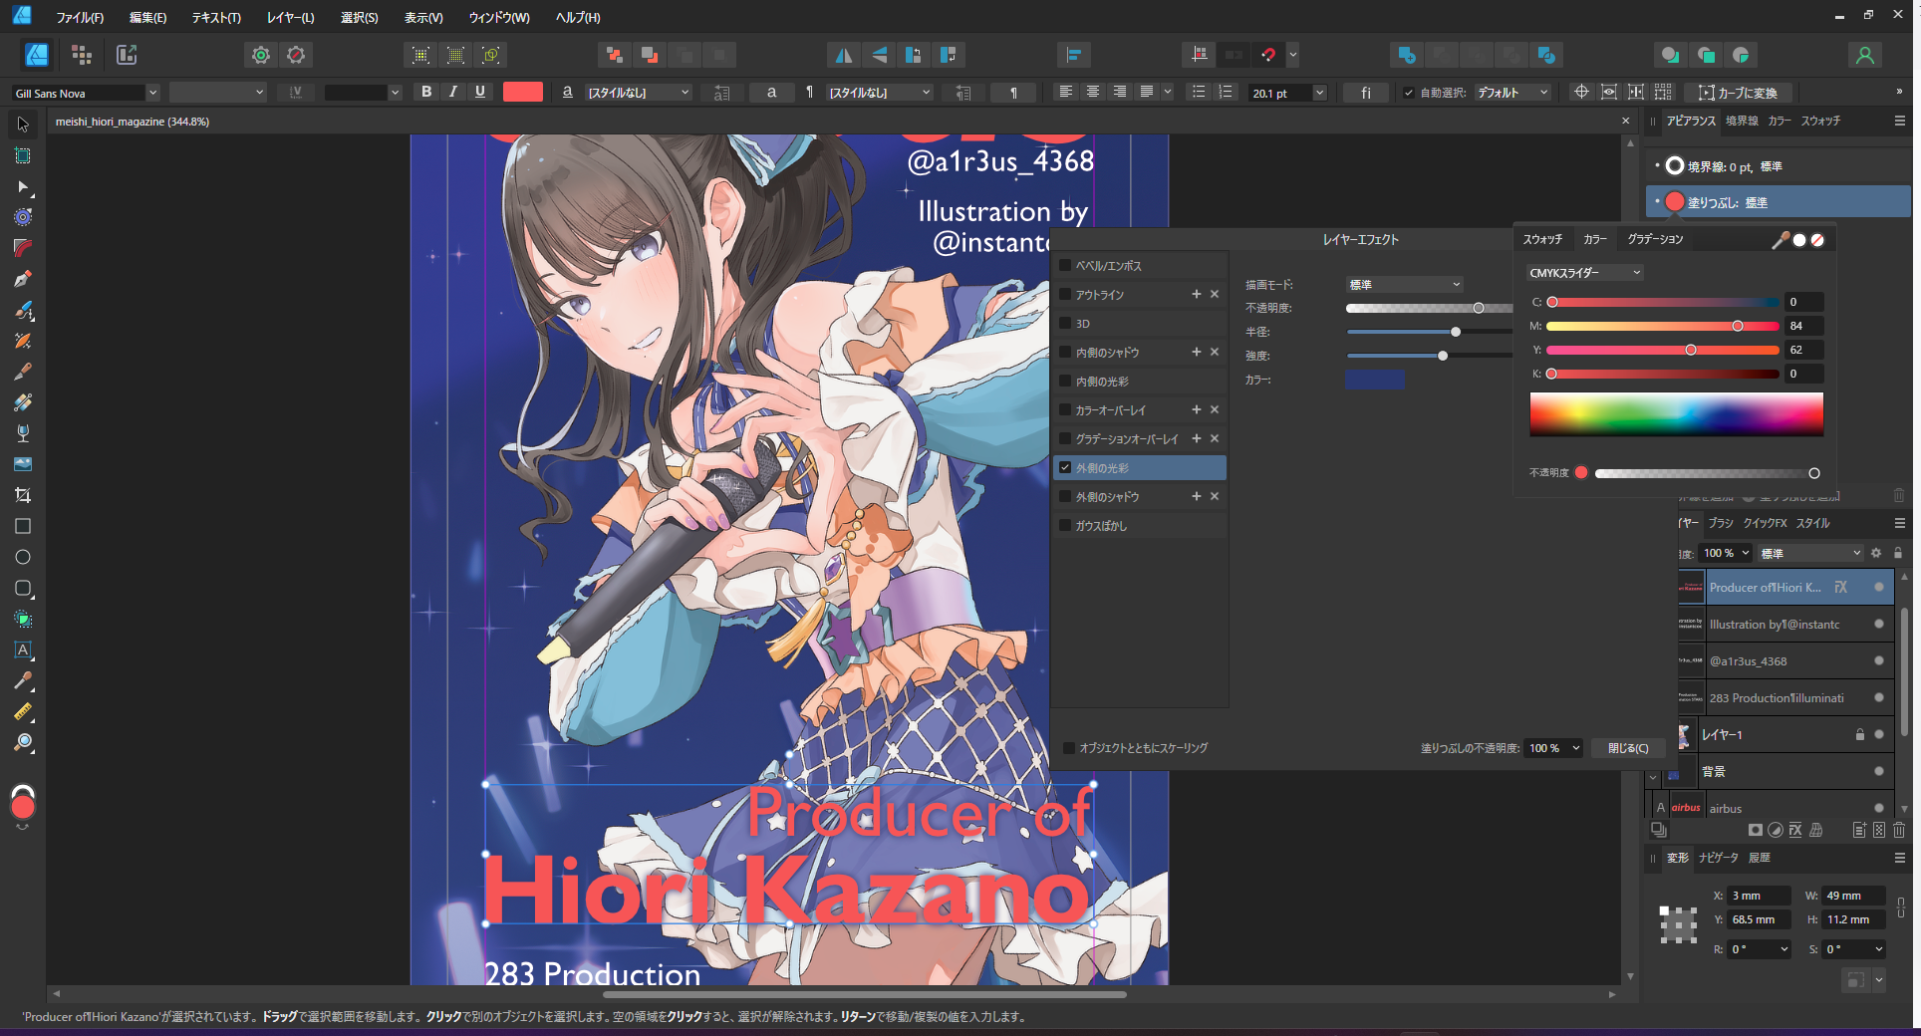Click the カーブに変換 convert to curves button
Image resolution: width=1921 pixels, height=1036 pixels.
pyautogui.click(x=1739, y=93)
